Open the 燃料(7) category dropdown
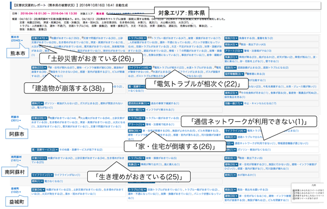327x209 pixels. (x=37, y=103)
